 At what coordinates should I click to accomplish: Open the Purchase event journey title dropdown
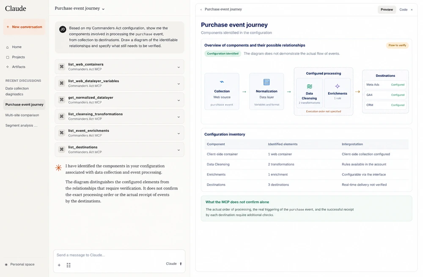tap(80, 8)
